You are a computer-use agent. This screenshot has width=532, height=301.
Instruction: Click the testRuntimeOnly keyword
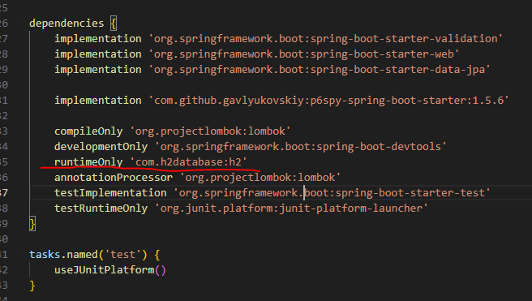(101, 209)
